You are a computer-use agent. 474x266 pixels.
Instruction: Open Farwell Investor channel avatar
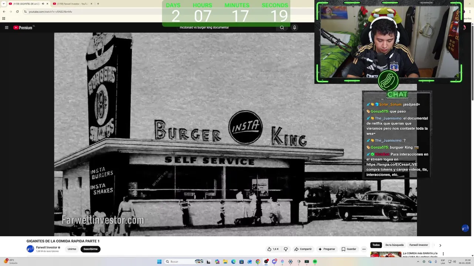coord(30,249)
